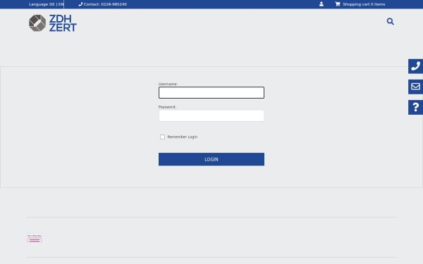Click the Remember Login label text
The width and height of the screenshot is (423, 264).
coord(183,137)
